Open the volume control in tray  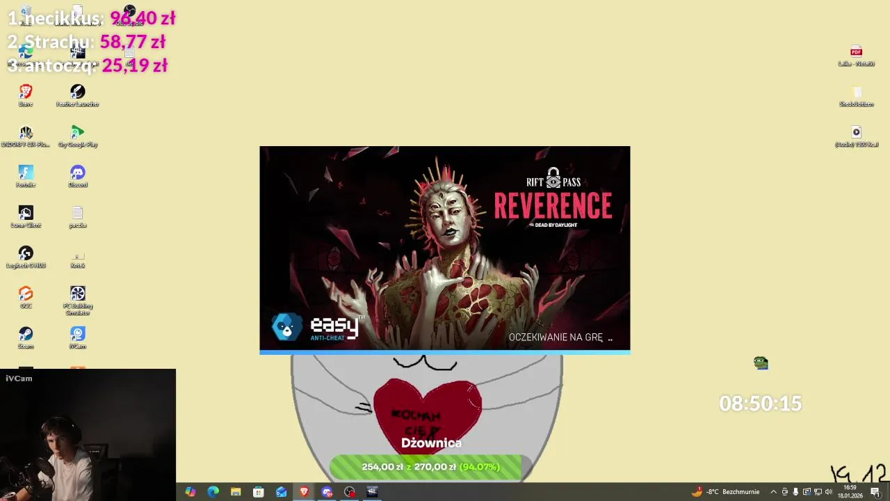click(828, 492)
